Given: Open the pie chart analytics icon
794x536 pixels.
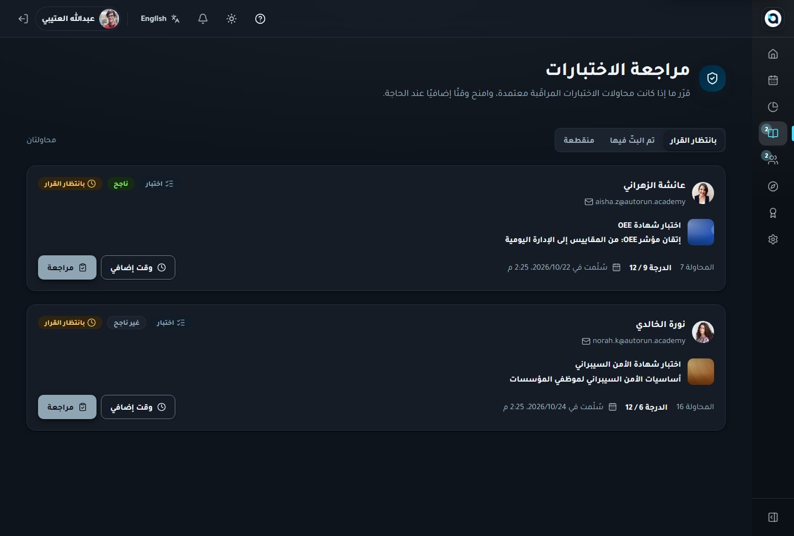Looking at the screenshot, I should (773, 107).
